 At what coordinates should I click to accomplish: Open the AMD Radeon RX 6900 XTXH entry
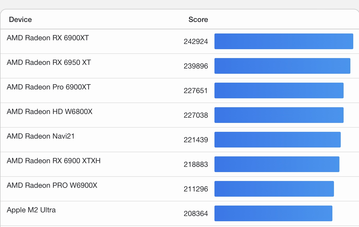[x=54, y=161]
